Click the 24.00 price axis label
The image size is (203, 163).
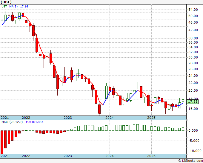point(193,76)
